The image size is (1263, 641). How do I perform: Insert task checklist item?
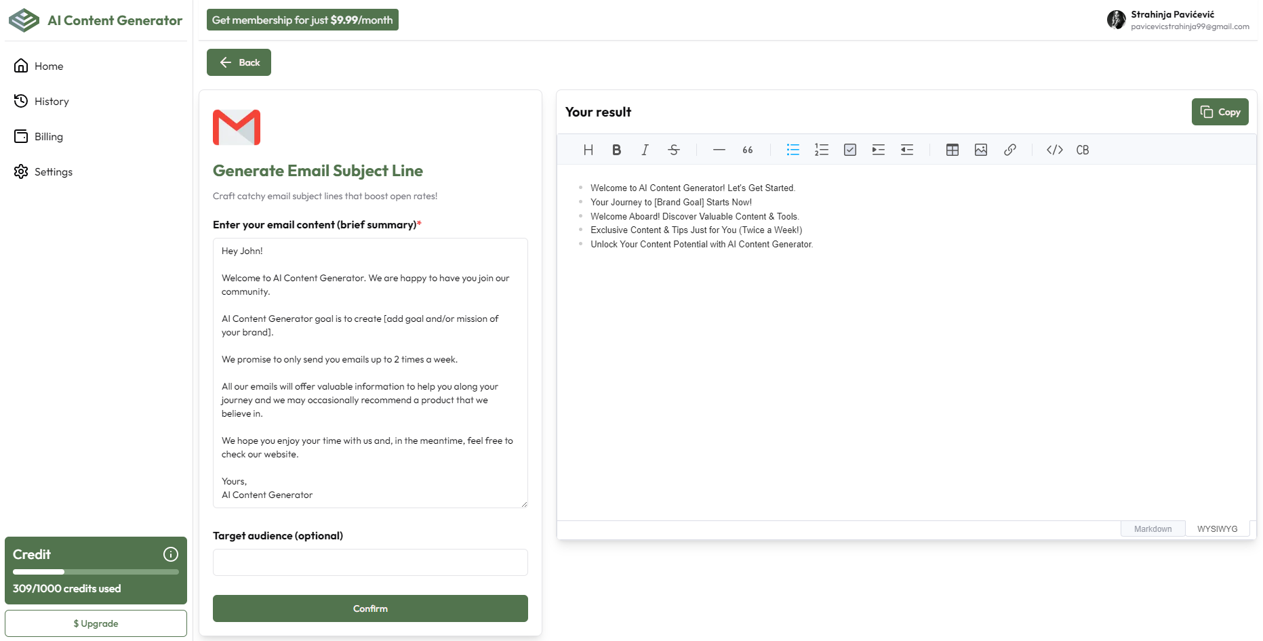pos(850,150)
